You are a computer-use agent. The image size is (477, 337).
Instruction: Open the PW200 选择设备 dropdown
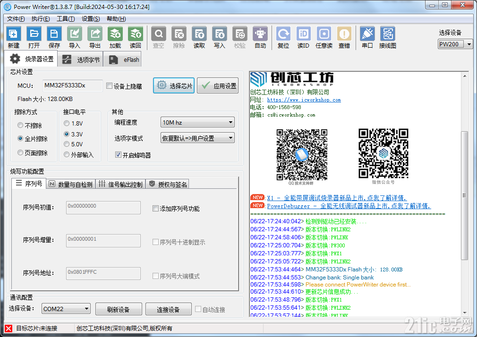[455, 44]
